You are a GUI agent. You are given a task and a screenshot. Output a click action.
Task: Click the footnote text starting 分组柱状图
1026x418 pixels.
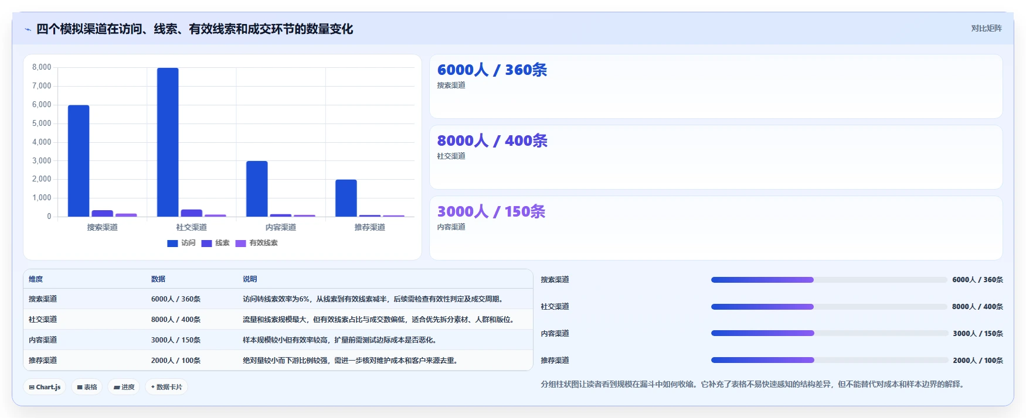[754, 385]
